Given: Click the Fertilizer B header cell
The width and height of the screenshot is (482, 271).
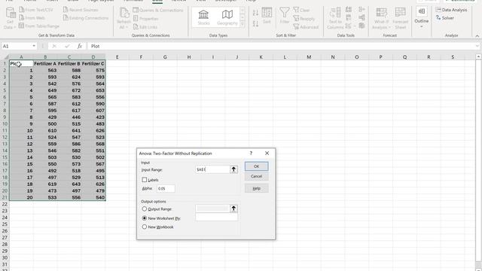Looking at the screenshot, I should (69, 63).
